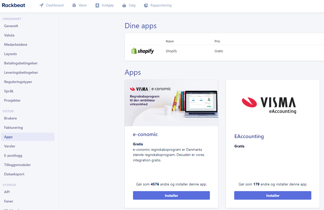The height and width of the screenshot is (210, 324).
Task: Open the Salg menu
Action: [x=129, y=5]
